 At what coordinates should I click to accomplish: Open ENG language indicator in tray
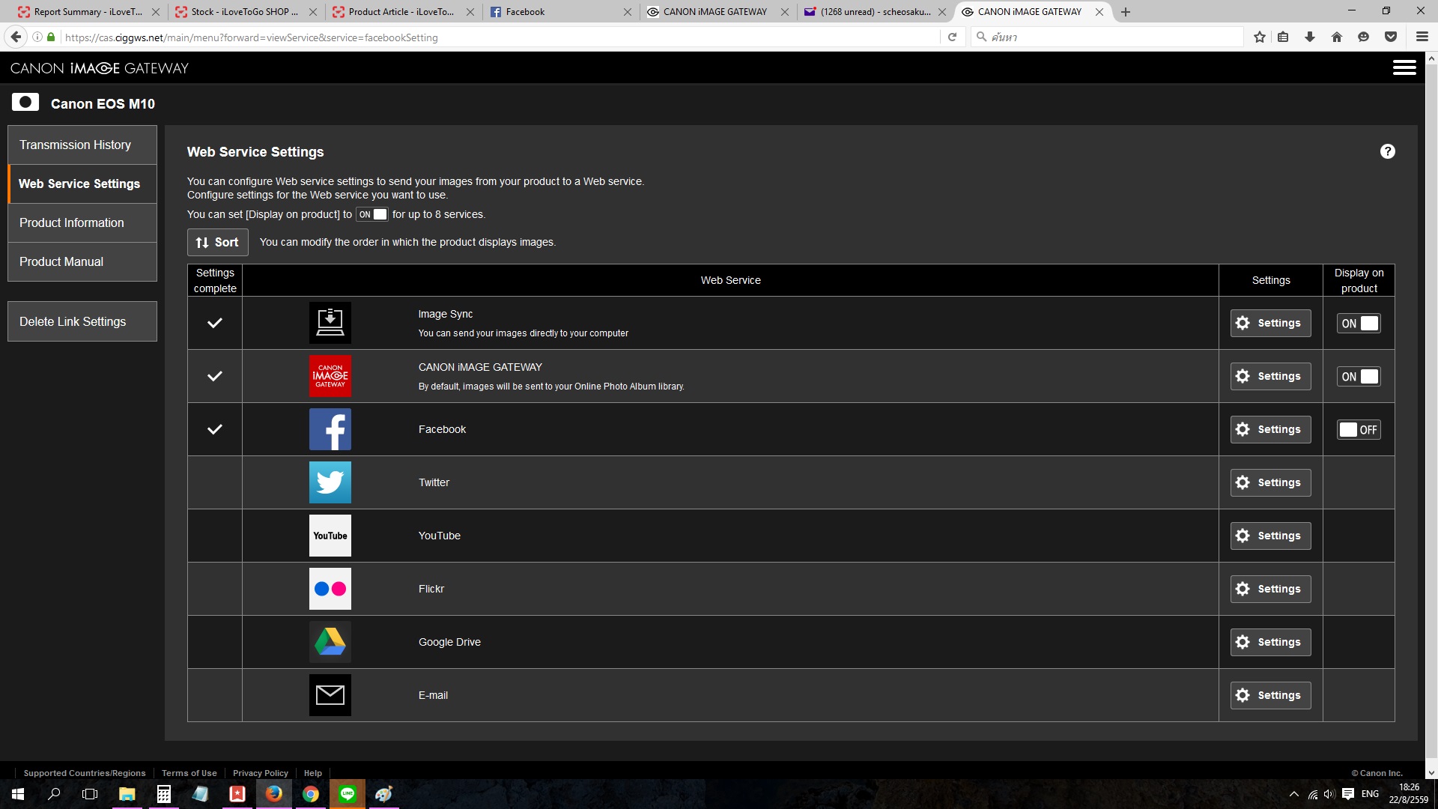(1370, 794)
